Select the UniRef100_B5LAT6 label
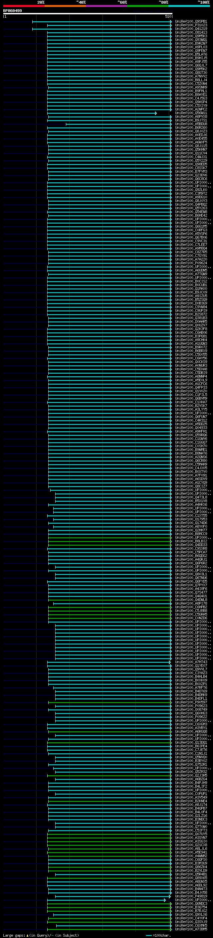 pos(191,54)
